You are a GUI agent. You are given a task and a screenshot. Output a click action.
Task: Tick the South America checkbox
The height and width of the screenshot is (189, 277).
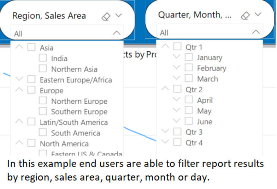[x=43, y=132]
